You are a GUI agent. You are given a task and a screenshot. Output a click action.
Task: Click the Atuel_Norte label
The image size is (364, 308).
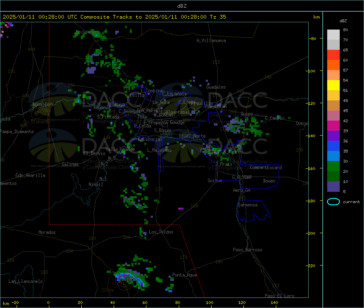coord(192,136)
